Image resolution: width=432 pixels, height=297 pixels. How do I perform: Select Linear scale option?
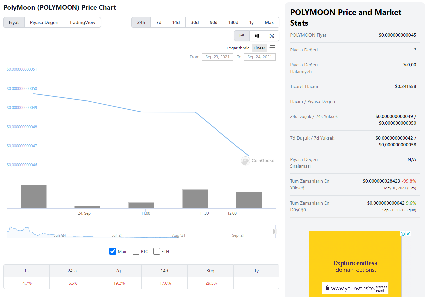pos(259,48)
